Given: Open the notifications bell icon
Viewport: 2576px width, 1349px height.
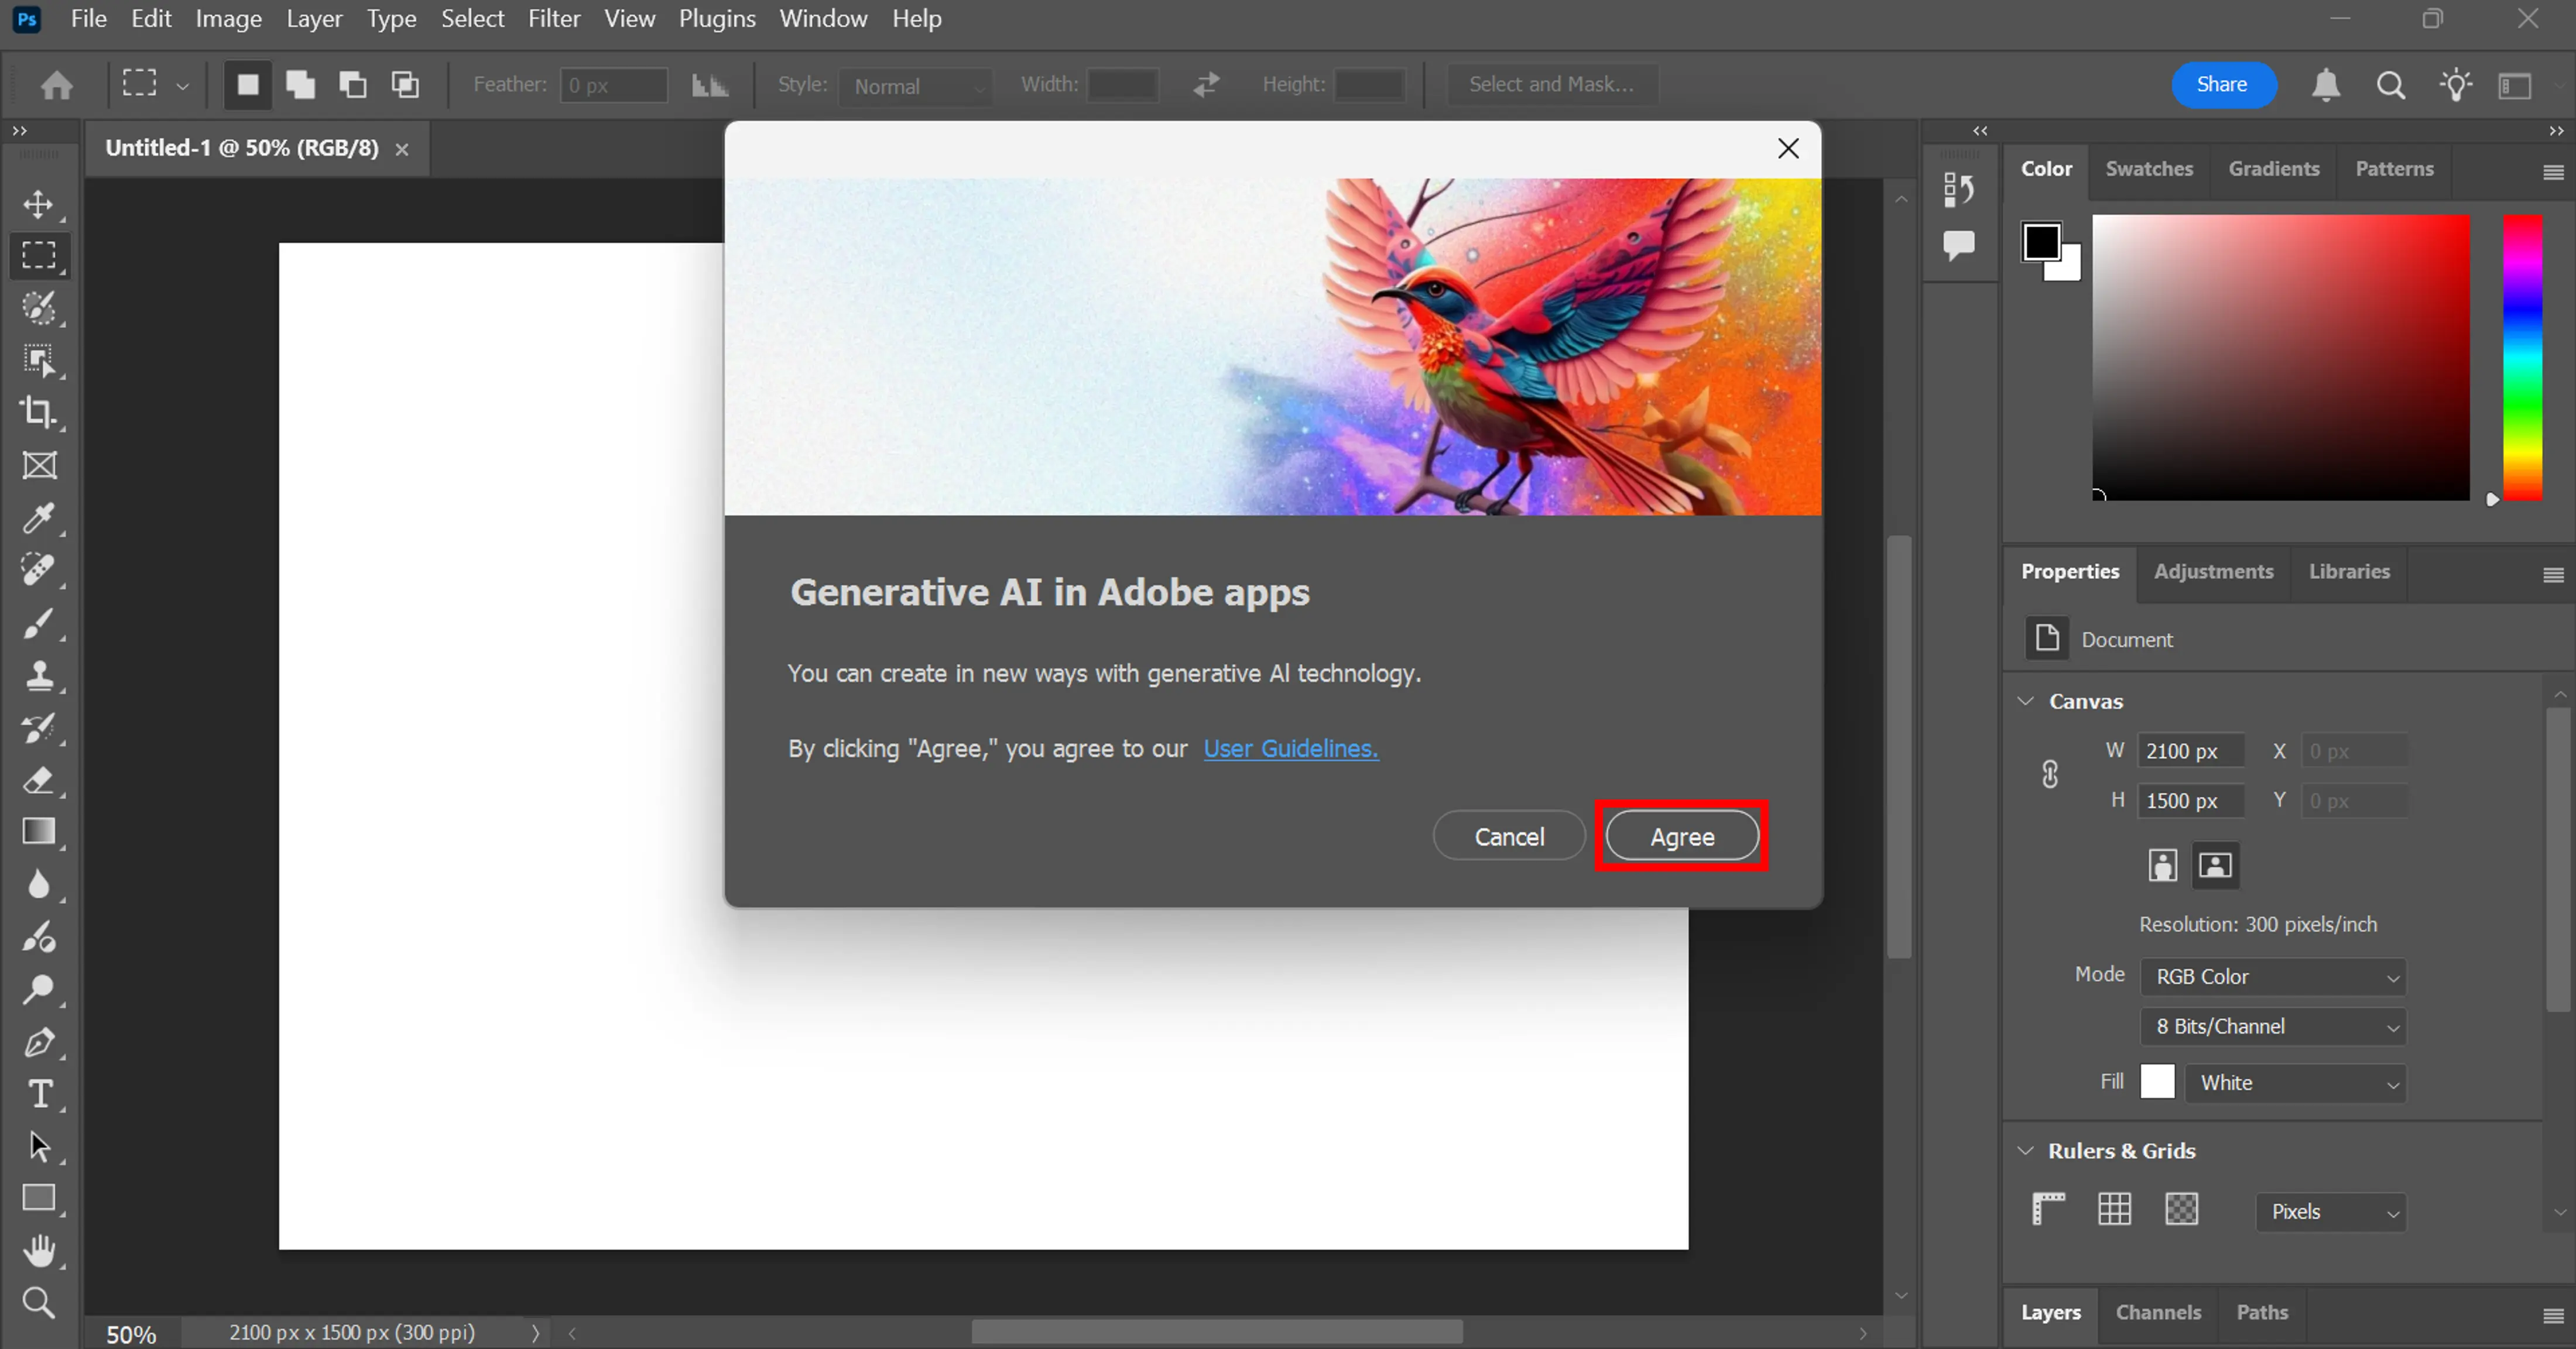Looking at the screenshot, I should [2326, 85].
